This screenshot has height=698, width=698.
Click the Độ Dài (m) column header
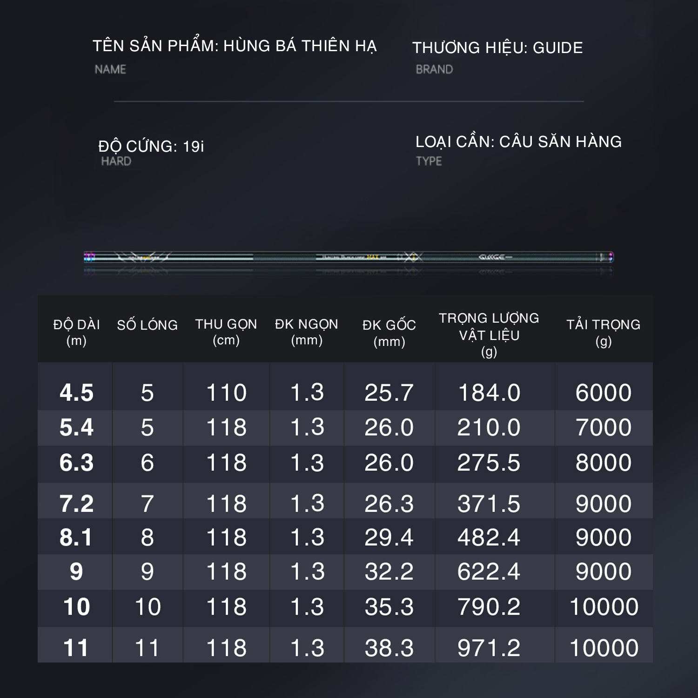tap(76, 332)
